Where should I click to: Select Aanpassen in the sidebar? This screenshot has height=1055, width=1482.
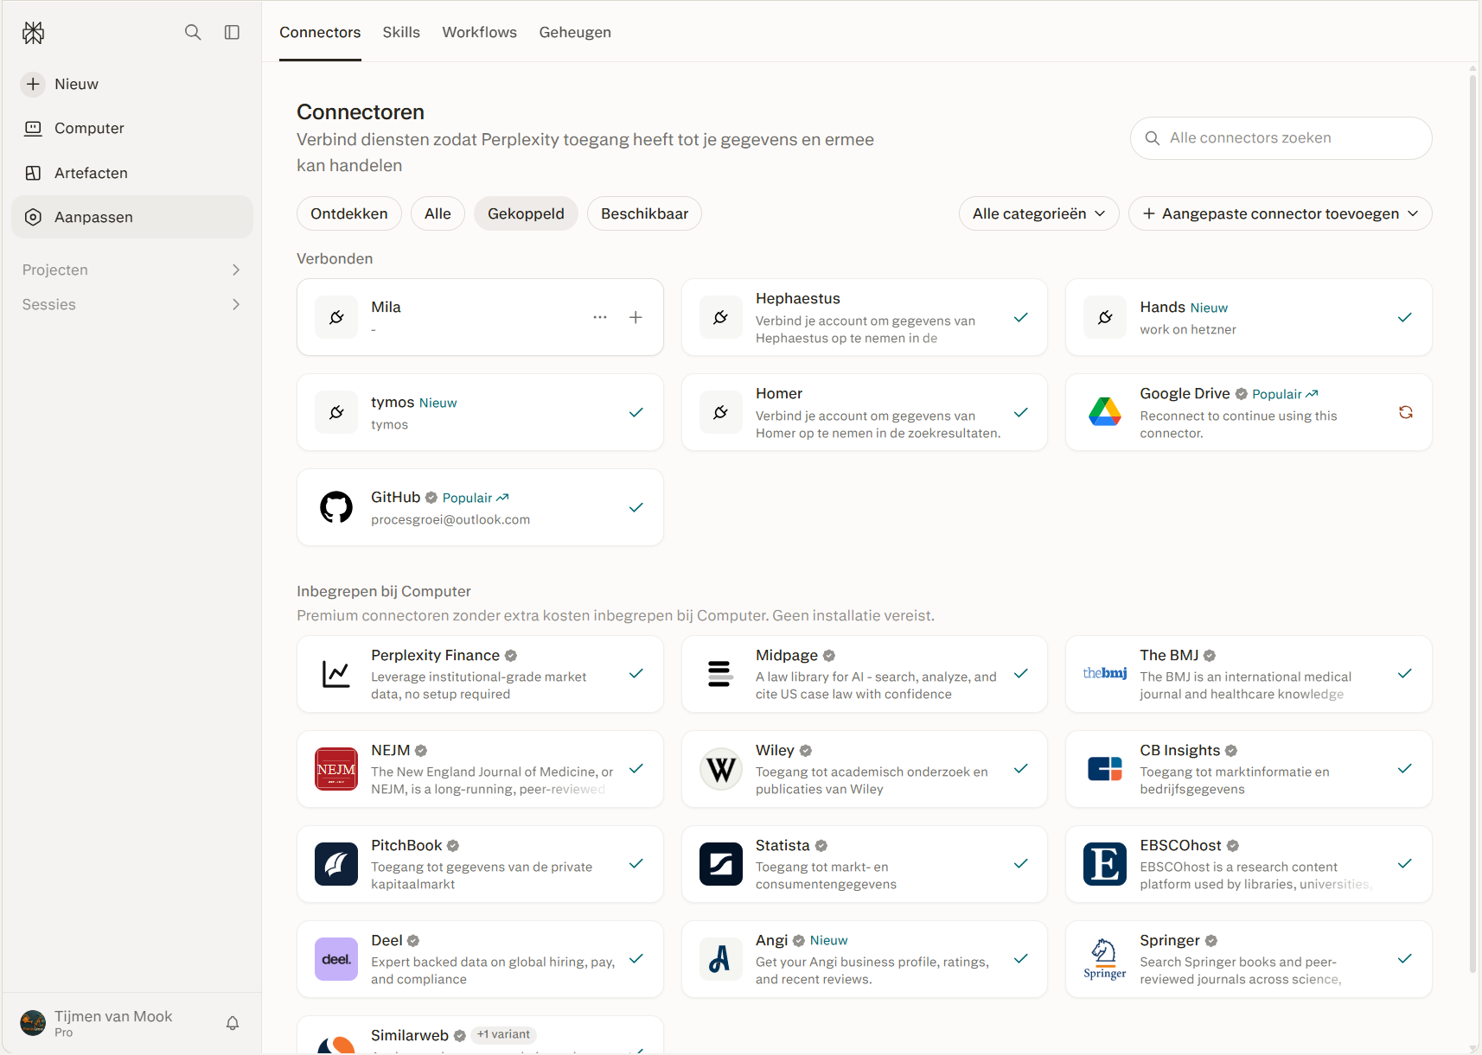click(x=132, y=217)
